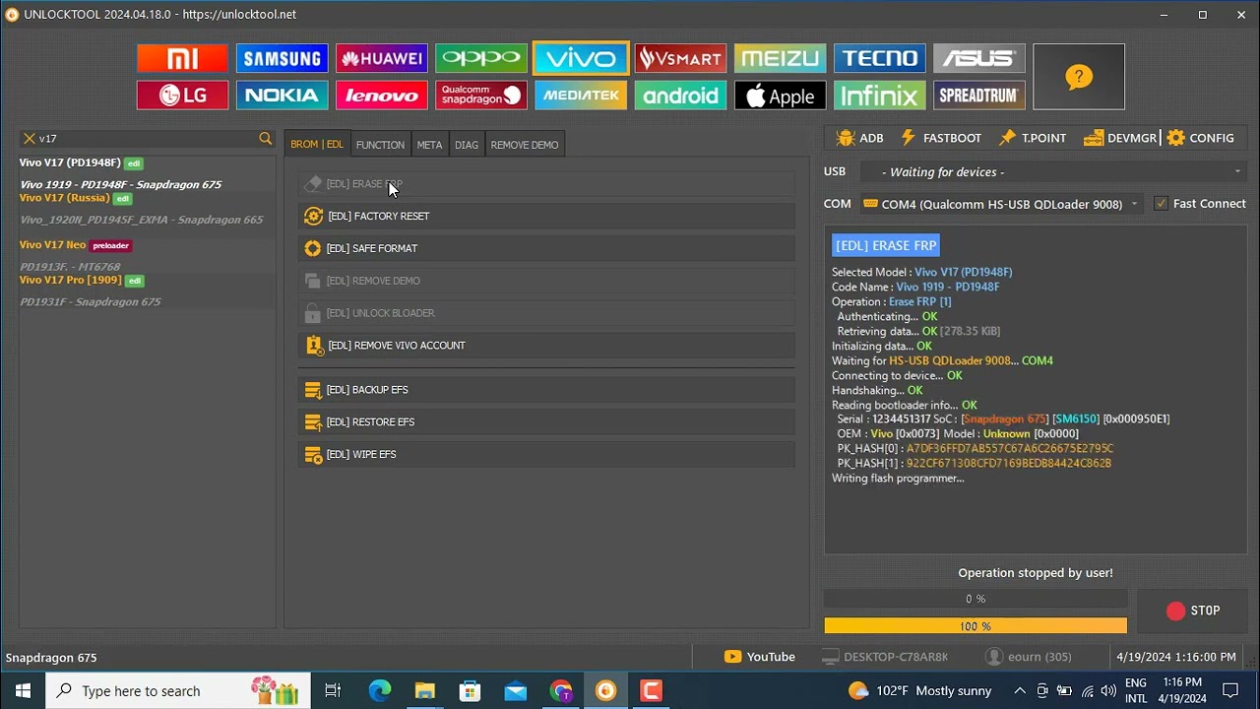Viewport: 1260px width, 709px height.
Task: Run [EDL] RESTORE EFS operation
Action: [546, 421]
